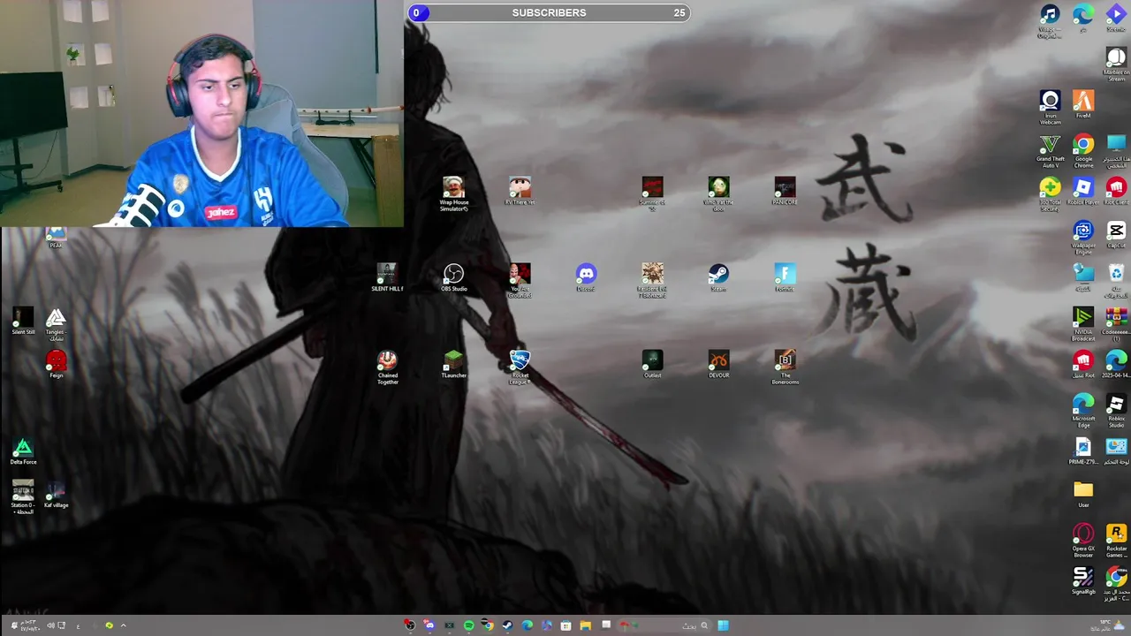Open the Marbles on Stream shortcut
This screenshot has width=1131, height=636.
pyautogui.click(x=1117, y=64)
